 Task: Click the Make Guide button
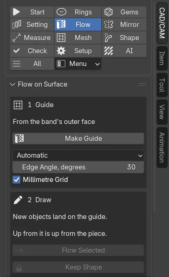point(78,138)
